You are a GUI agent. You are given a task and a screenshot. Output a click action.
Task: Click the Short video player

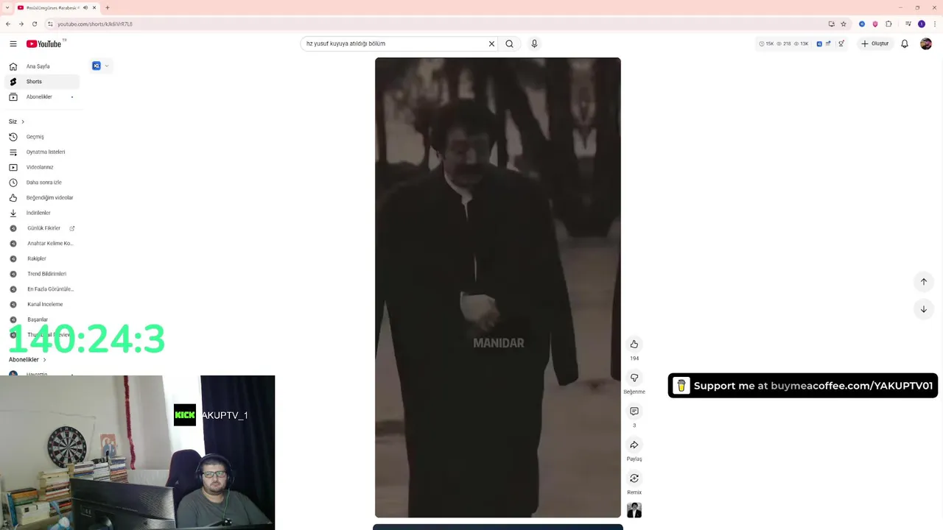[498, 288]
